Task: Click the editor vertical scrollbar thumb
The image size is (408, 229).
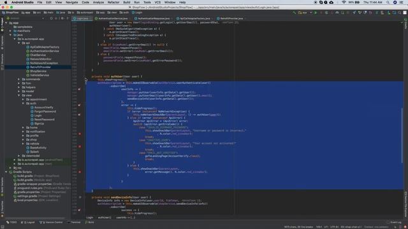Action: pyautogui.click(x=402, y=135)
